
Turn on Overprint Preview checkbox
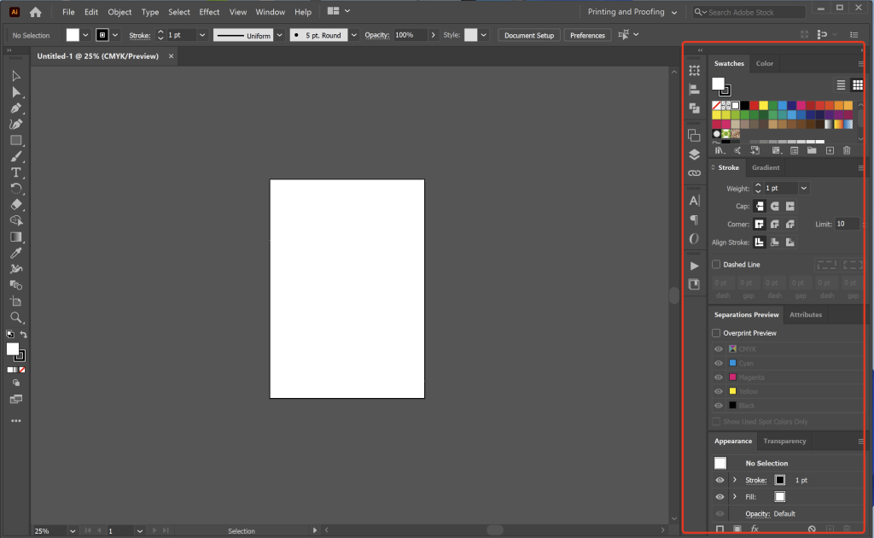tap(717, 333)
